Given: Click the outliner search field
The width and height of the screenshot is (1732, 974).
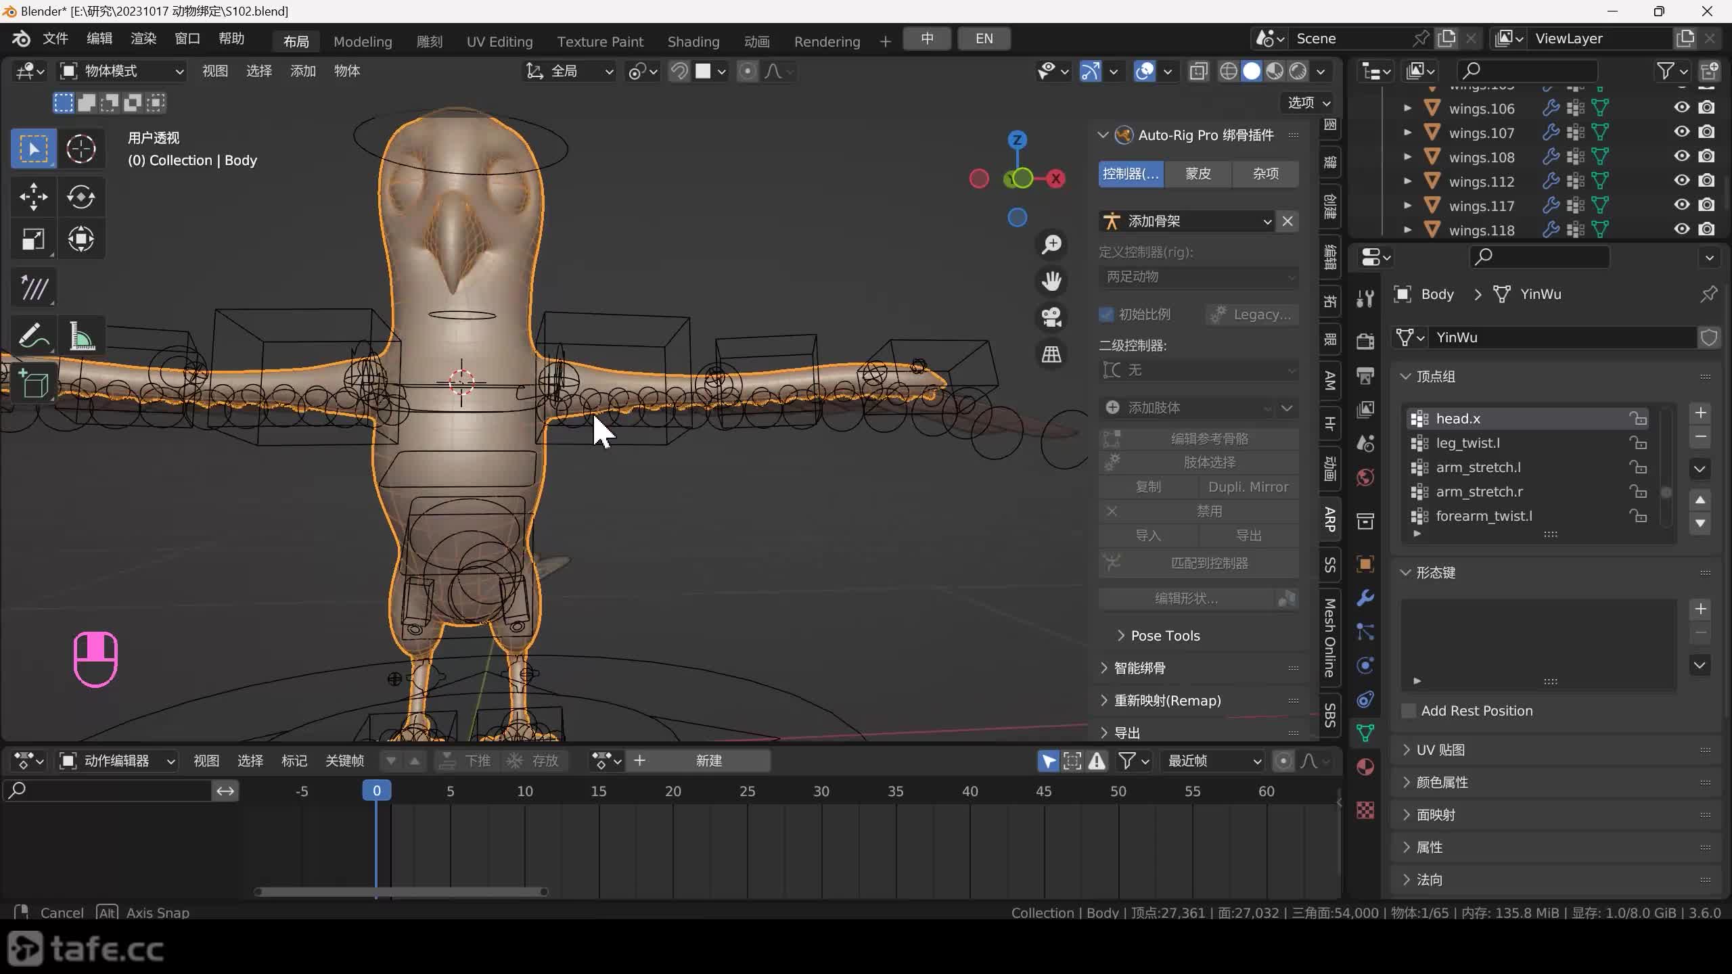Looking at the screenshot, I should click(1527, 71).
